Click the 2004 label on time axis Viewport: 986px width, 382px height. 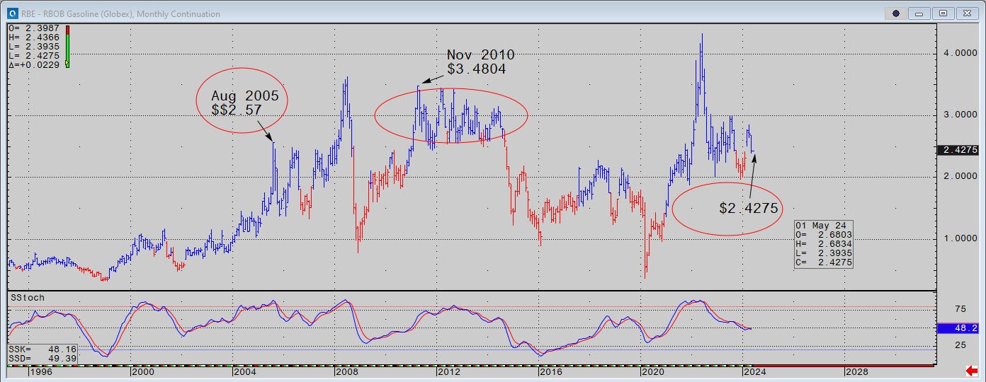pos(244,371)
